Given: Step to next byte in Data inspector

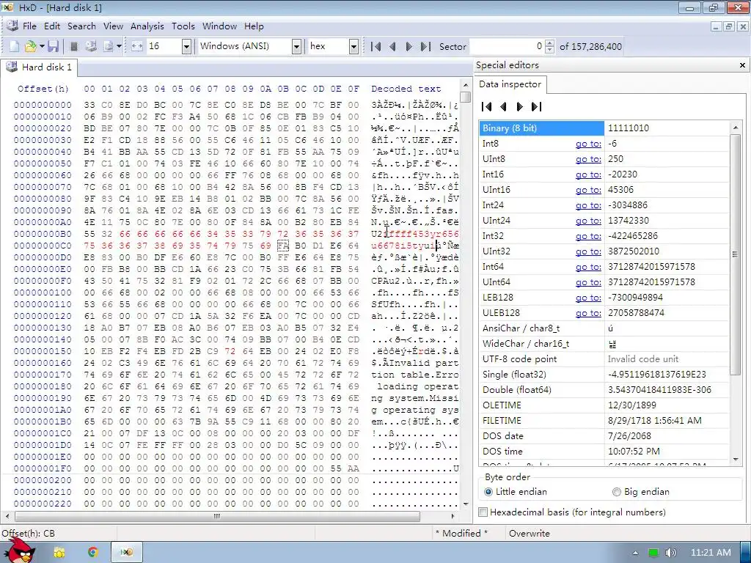Looking at the screenshot, I should coord(520,107).
